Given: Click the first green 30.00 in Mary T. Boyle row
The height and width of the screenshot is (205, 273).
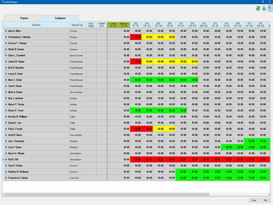Looking at the screenshot, I should tap(136, 80).
